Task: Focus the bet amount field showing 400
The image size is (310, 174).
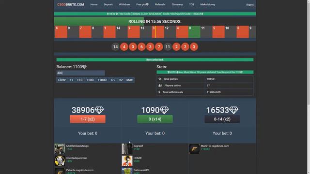Action: [x=80, y=73]
